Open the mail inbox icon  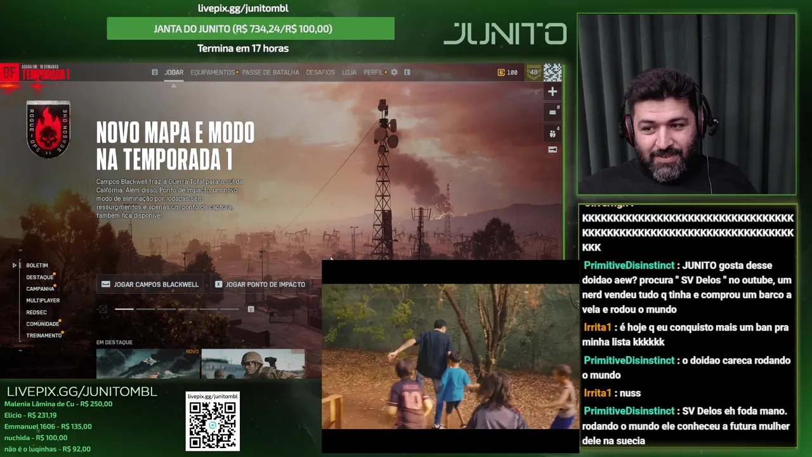coord(553,112)
